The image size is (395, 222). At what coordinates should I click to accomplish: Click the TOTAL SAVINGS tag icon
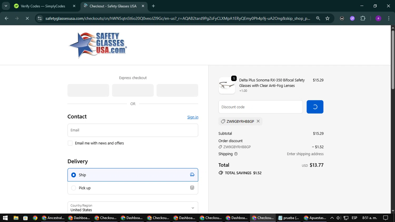(221, 173)
